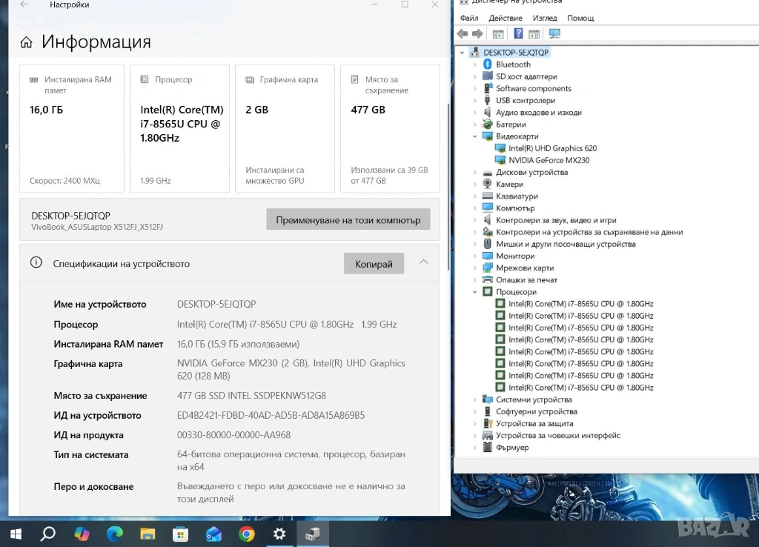Open the Изглед menu

pyautogui.click(x=545, y=18)
